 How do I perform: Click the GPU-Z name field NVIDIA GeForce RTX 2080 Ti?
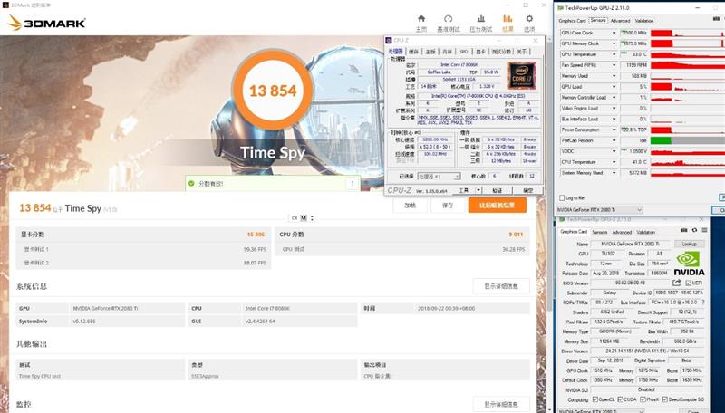(631, 244)
